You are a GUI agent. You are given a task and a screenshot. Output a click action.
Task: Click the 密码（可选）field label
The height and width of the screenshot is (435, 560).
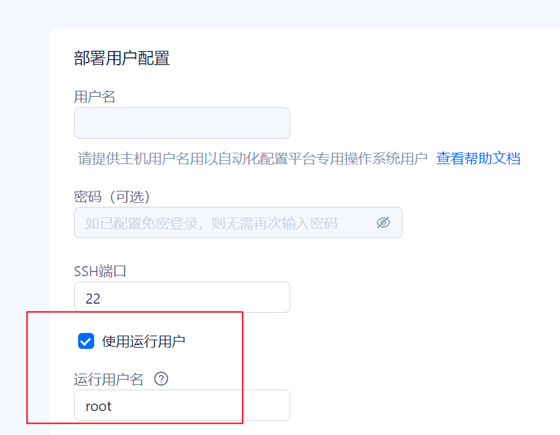(x=111, y=197)
